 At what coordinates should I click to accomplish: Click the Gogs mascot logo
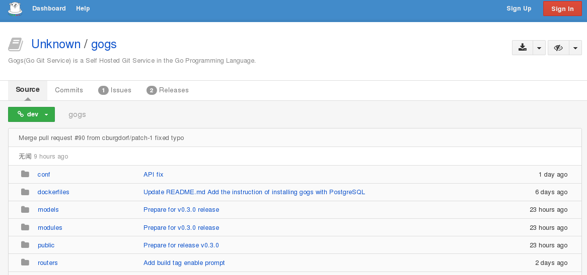pyautogui.click(x=15, y=9)
